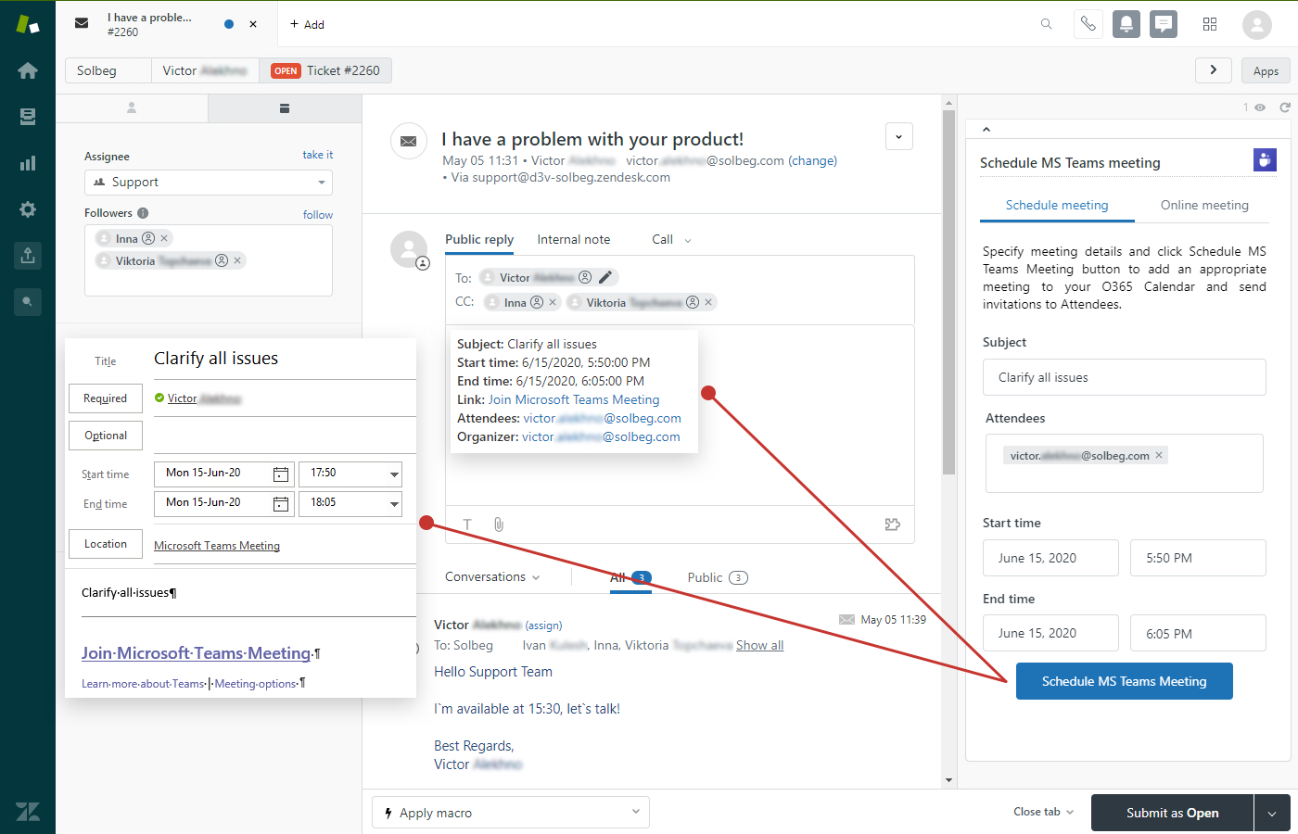
Task: Click the attach file paperclip icon
Action: (x=499, y=524)
